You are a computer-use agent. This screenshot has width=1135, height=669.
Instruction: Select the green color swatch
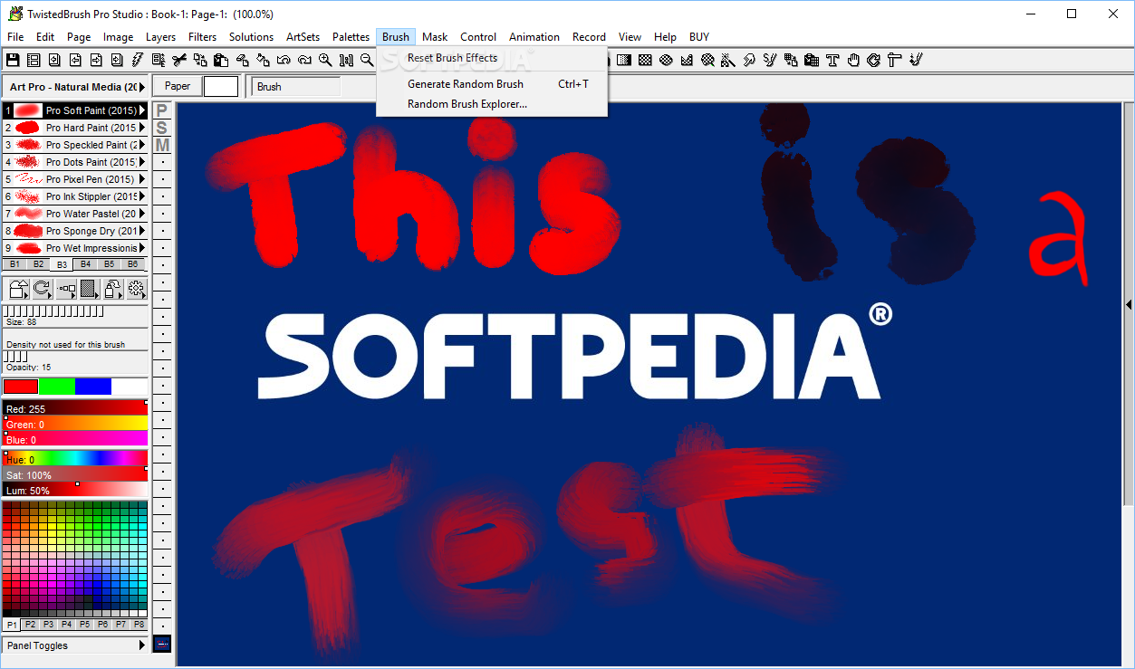pos(56,387)
